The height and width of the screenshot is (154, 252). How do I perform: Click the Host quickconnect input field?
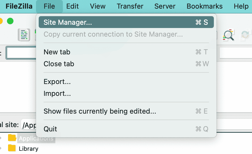pos(21,53)
